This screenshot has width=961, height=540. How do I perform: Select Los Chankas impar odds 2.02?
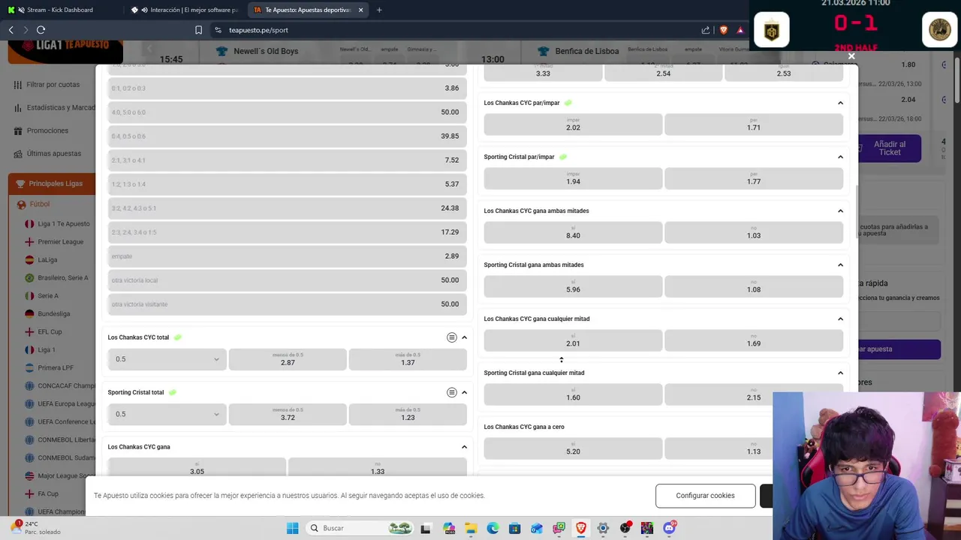(x=573, y=124)
